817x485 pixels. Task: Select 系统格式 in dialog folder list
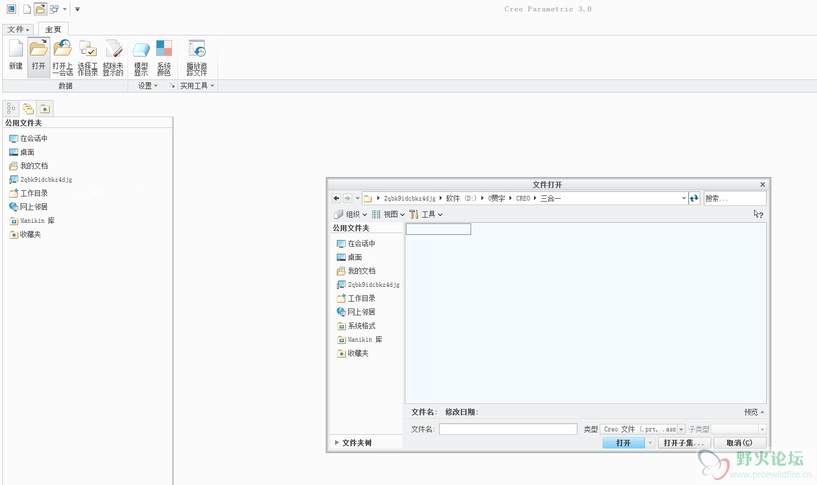coord(356,326)
